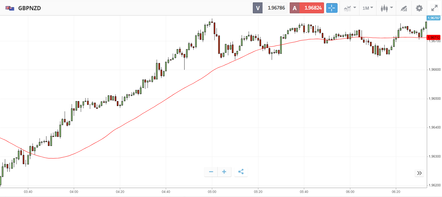This screenshot has height=197, width=442.
Task: Click the blue current price label 1.96787
Action: [x=433, y=18]
